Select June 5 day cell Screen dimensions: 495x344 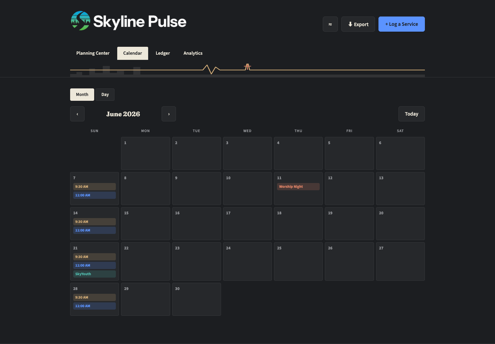pyautogui.click(x=349, y=153)
